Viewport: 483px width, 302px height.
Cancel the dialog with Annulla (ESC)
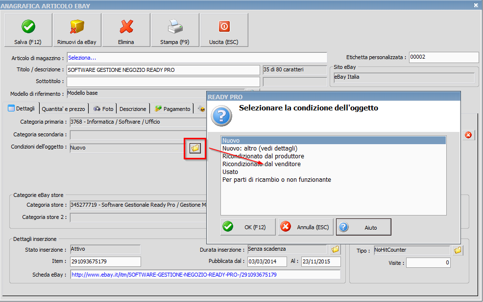click(306, 227)
